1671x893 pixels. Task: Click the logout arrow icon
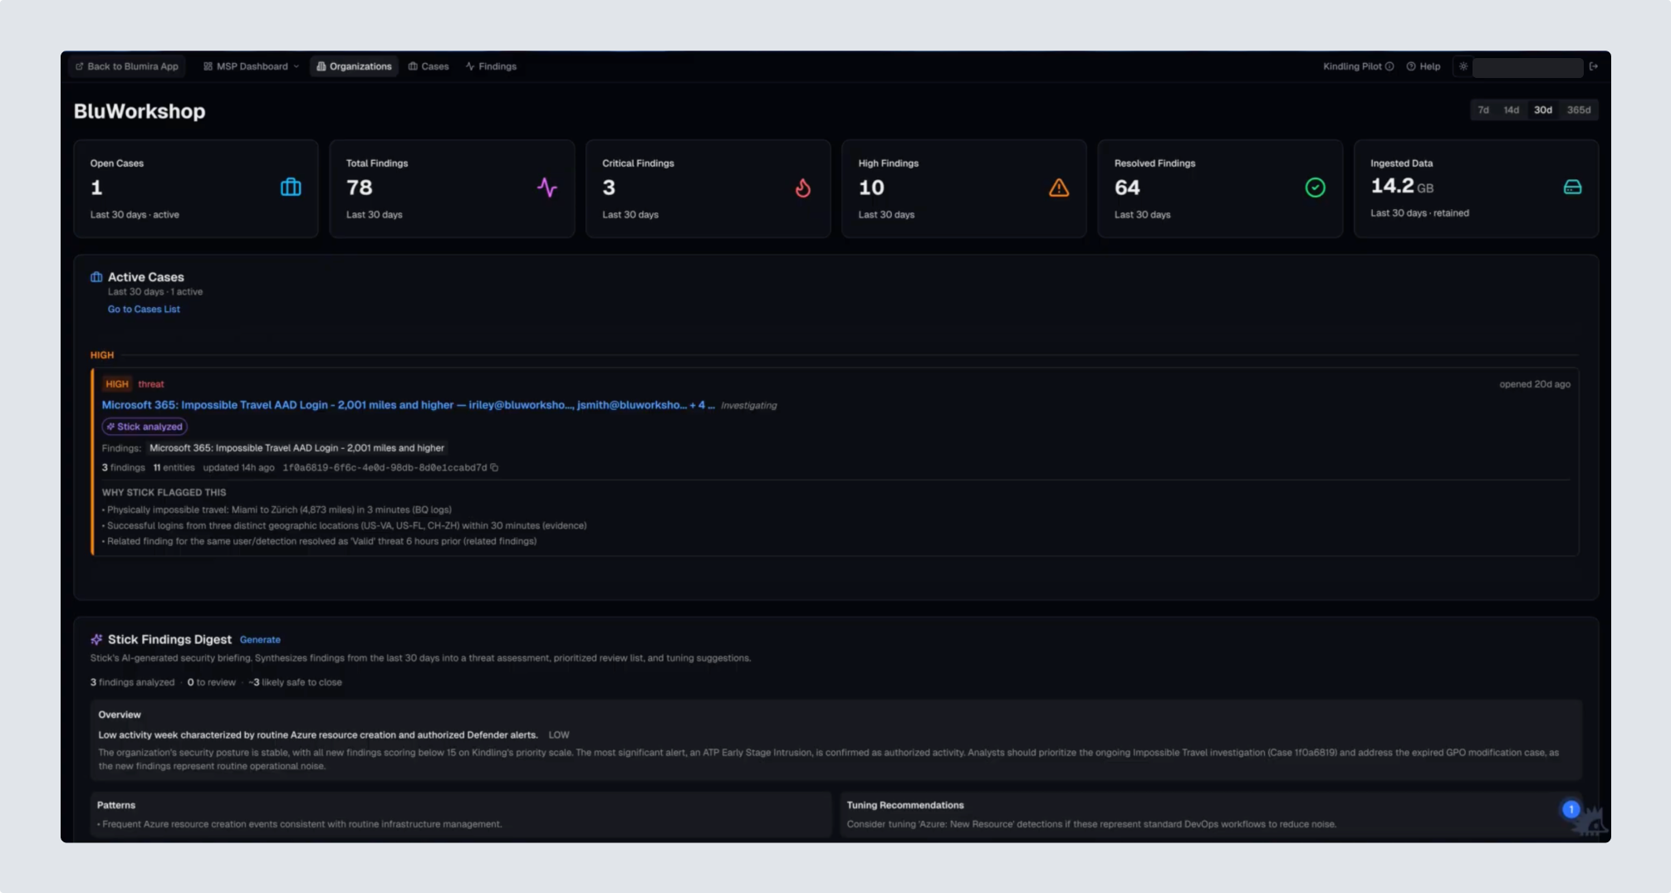click(x=1593, y=66)
